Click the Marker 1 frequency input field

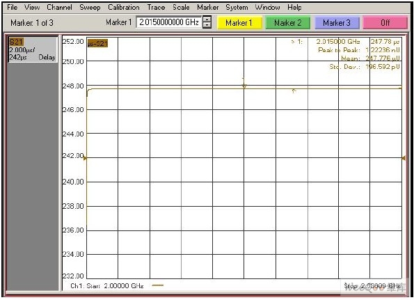pyautogui.click(x=169, y=22)
